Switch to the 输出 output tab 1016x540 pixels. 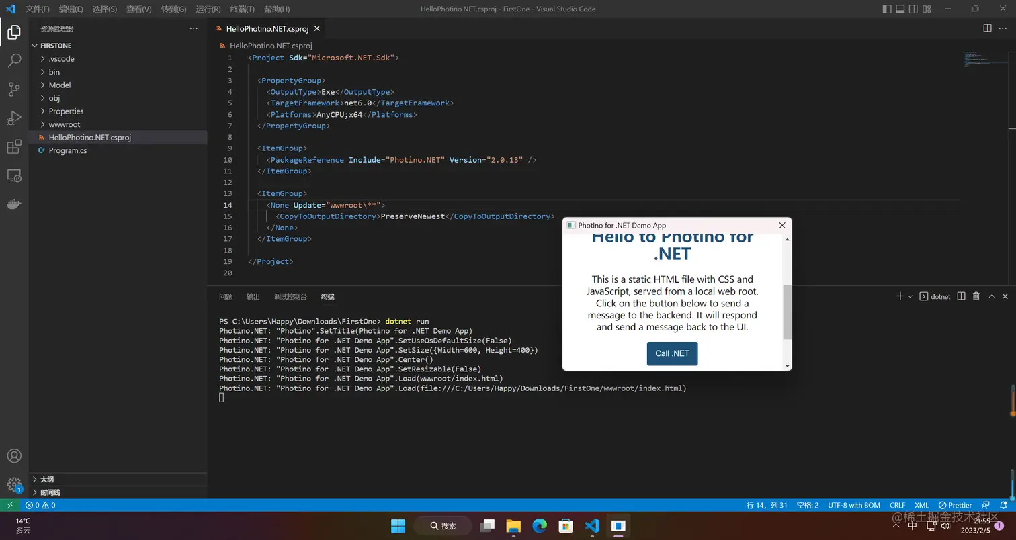point(253,296)
